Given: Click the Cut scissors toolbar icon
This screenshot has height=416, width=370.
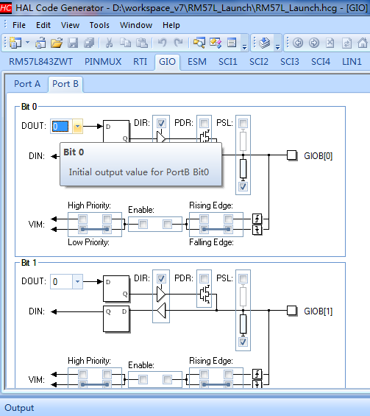Looking at the screenshot, I should [x=109, y=43].
